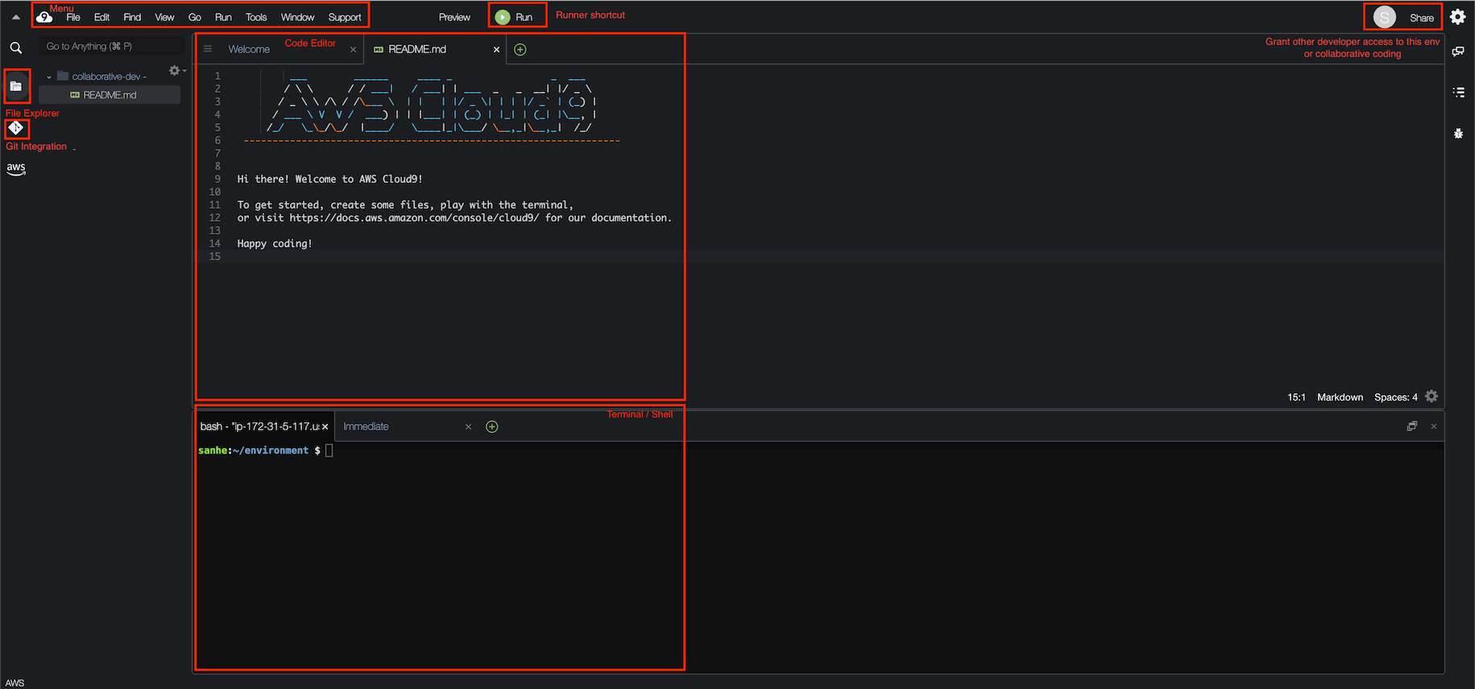
Task: Open the Run menu in the menu bar
Action: tap(223, 17)
